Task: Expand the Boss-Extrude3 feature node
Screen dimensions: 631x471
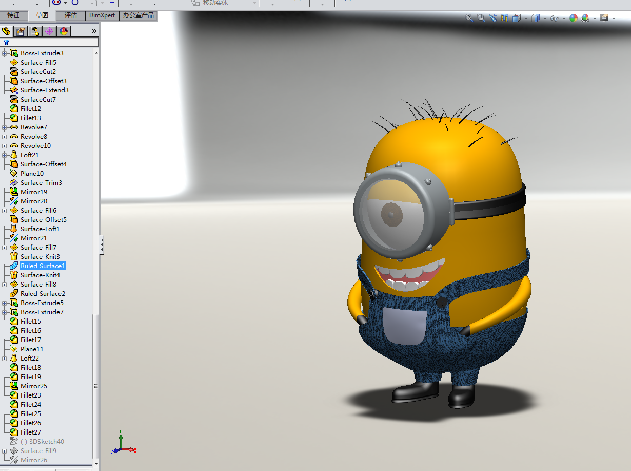Action: 5,53
